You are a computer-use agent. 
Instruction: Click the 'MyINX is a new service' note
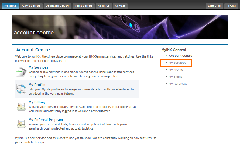86,140
